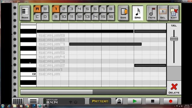Screen dimensions: 192x108
Task: Switch to pattern slot 2
Action: [64, 9]
